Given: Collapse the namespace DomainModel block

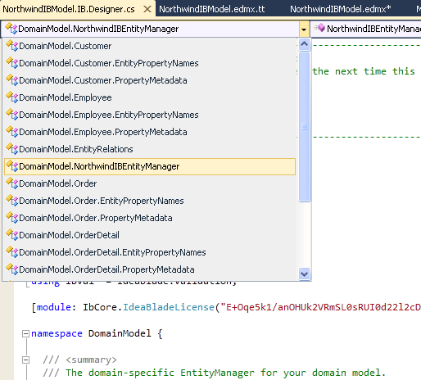Looking at the screenshot, I should coord(25,333).
